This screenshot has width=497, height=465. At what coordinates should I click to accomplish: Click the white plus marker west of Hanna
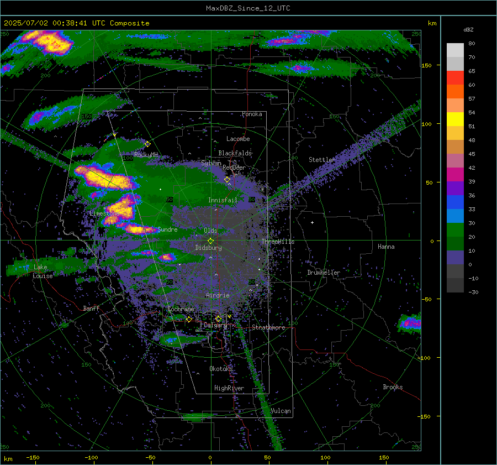pos(312,222)
